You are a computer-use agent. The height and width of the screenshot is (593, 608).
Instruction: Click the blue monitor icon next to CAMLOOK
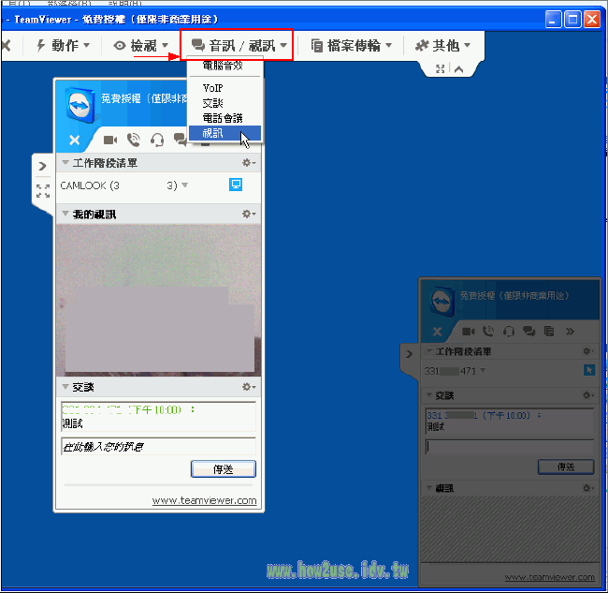coord(236,185)
